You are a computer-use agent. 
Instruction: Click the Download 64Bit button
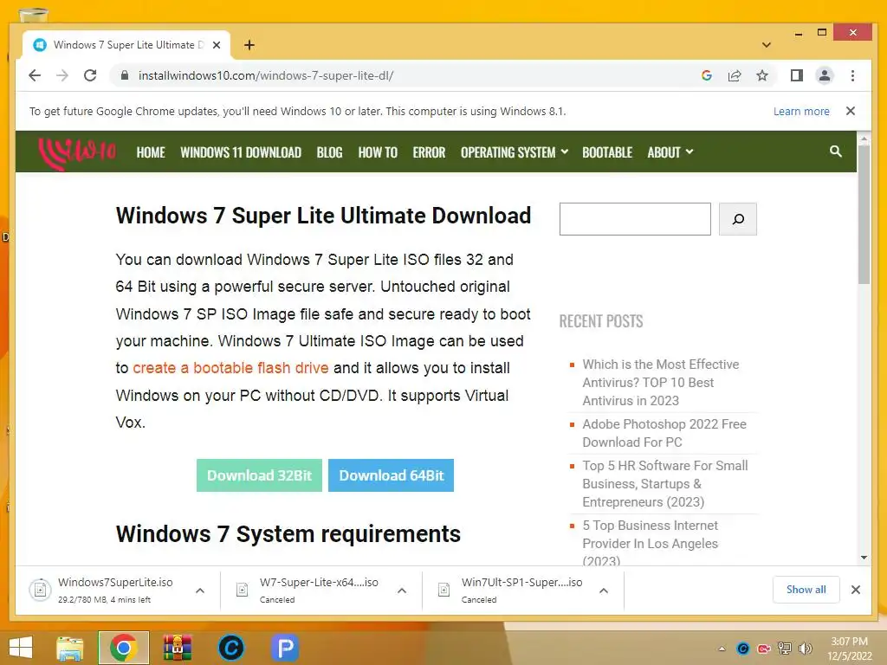(x=391, y=475)
